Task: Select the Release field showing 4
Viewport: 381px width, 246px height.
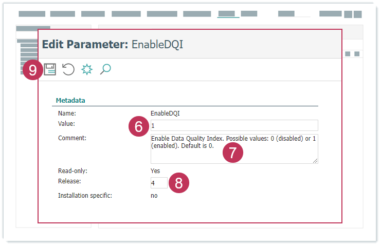Action: click(158, 183)
